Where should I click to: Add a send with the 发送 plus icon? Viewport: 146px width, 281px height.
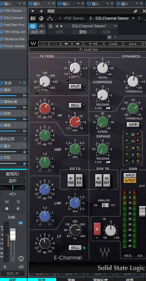(24, 83)
